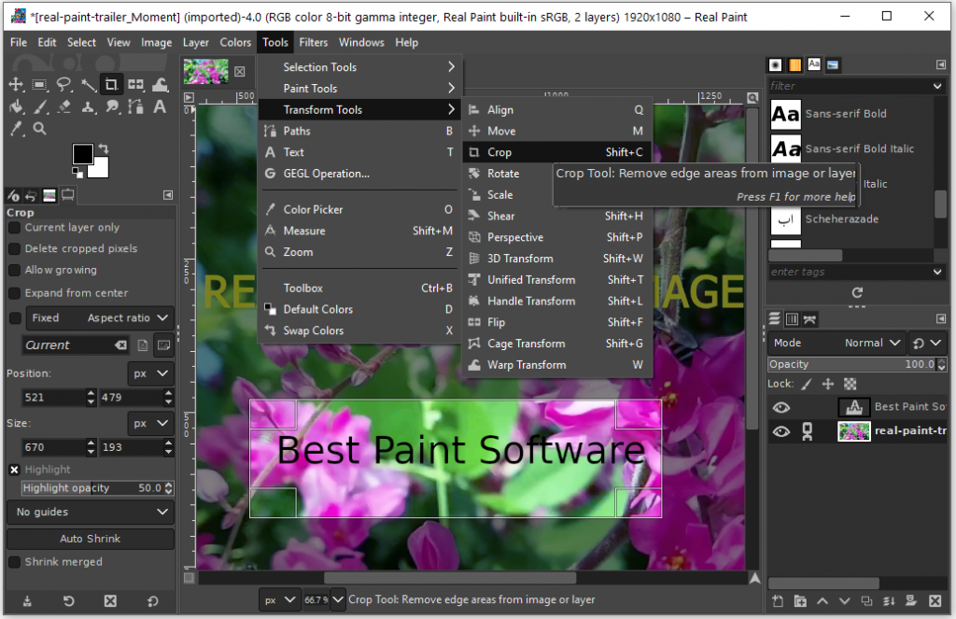
Task: Select the Text tool in the toolbox
Action: click(160, 106)
